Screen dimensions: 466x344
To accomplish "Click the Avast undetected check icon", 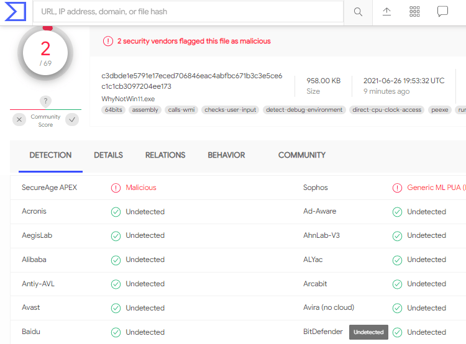I will point(116,308).
